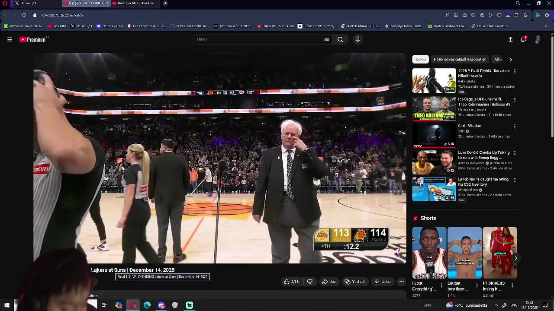Open the 'I Lost Everything' short

429,253
